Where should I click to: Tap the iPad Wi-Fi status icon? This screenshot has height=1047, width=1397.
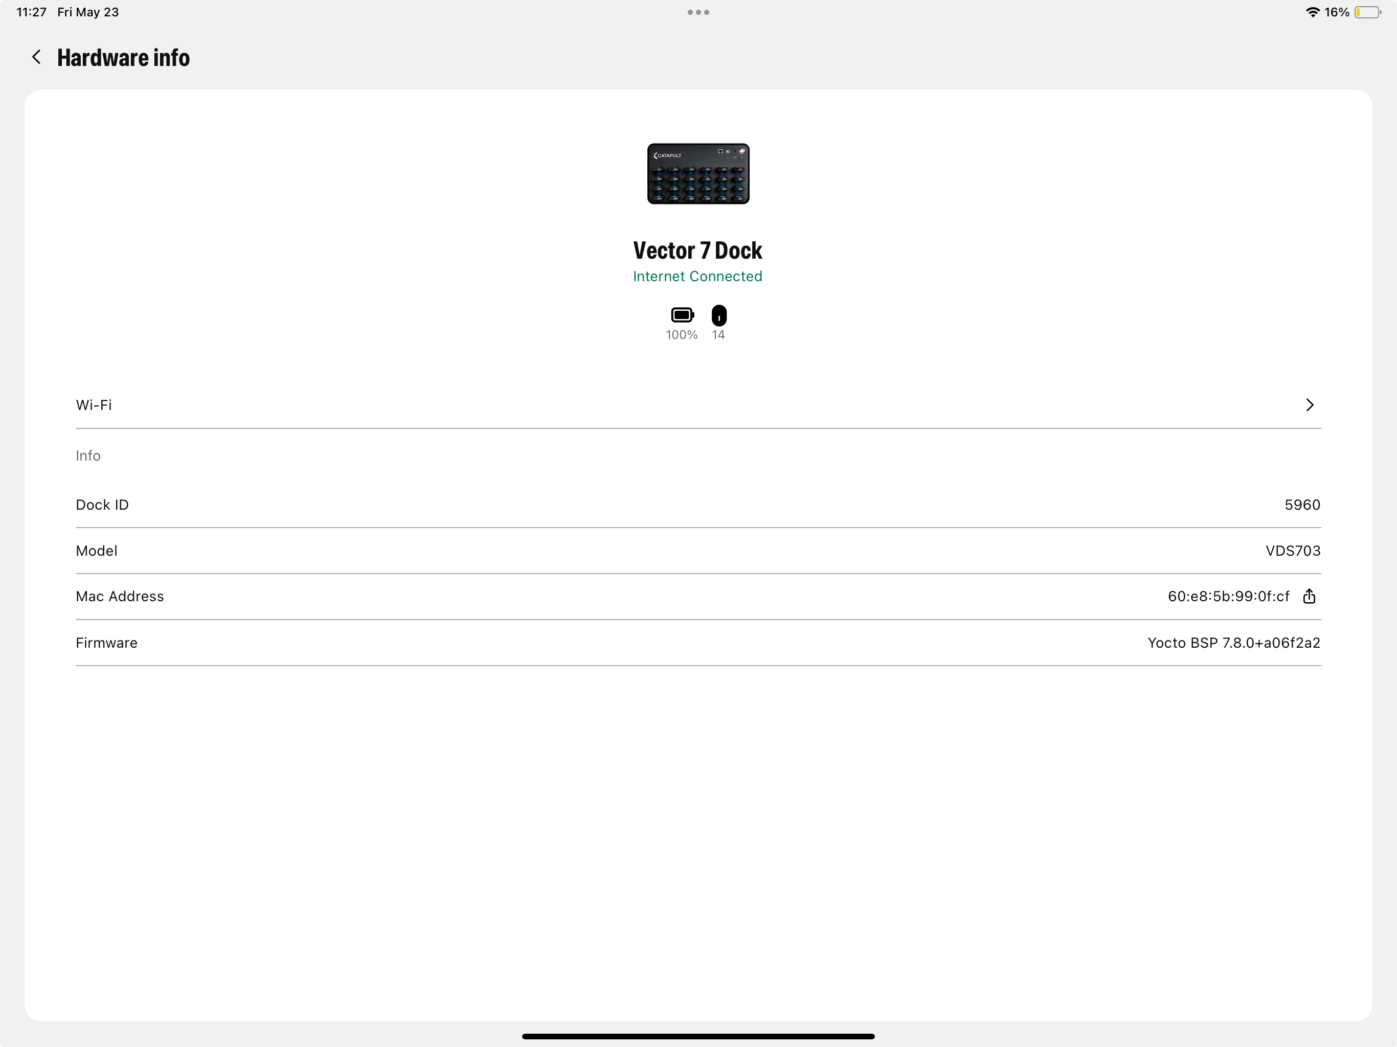[1312, 12]
